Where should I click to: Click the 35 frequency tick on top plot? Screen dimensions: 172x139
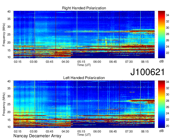[9, 19]
